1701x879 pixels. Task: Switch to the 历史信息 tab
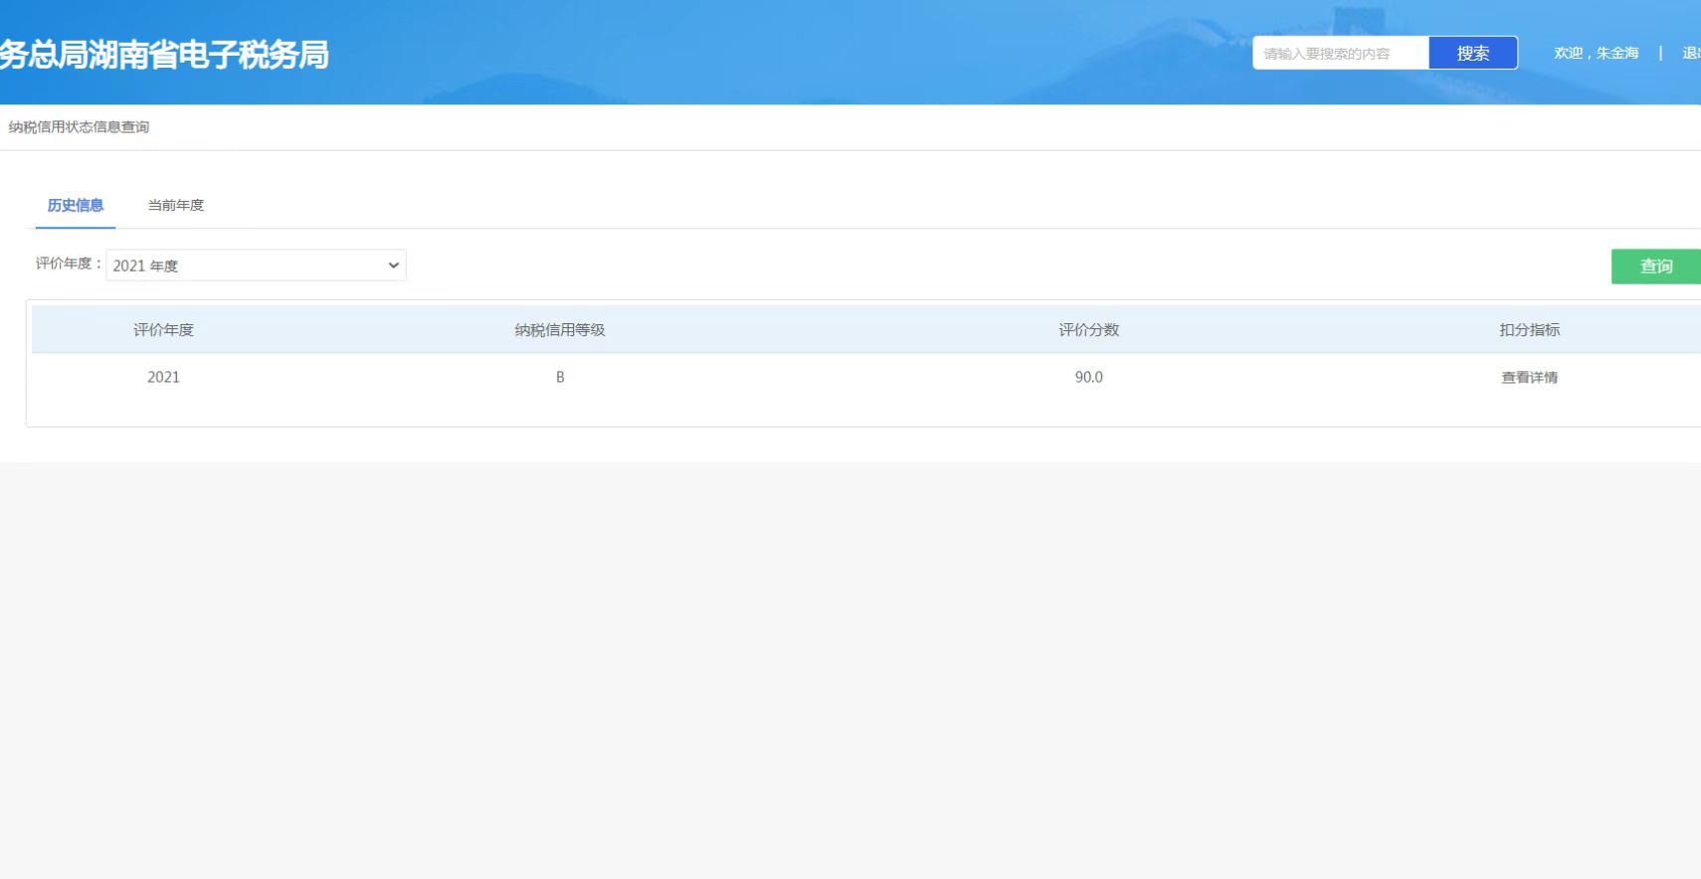[x=76, y=205]
